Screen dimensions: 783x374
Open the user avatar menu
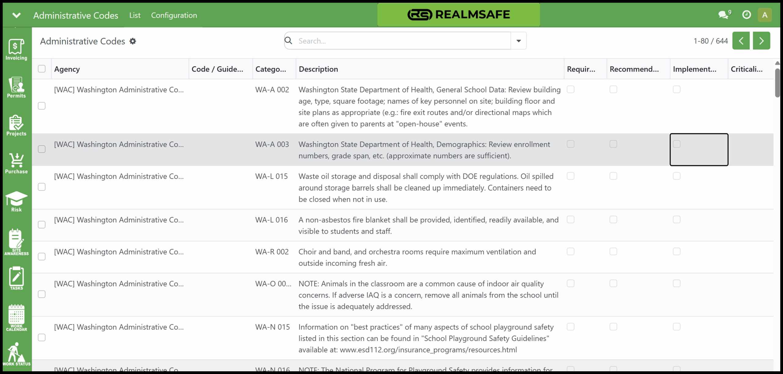(x=765, y=15)
